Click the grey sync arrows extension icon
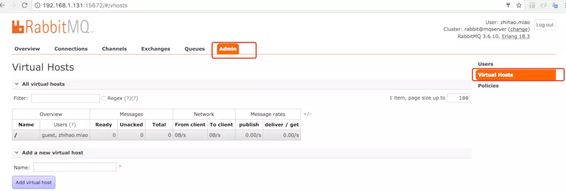 (x=543, y=5)
